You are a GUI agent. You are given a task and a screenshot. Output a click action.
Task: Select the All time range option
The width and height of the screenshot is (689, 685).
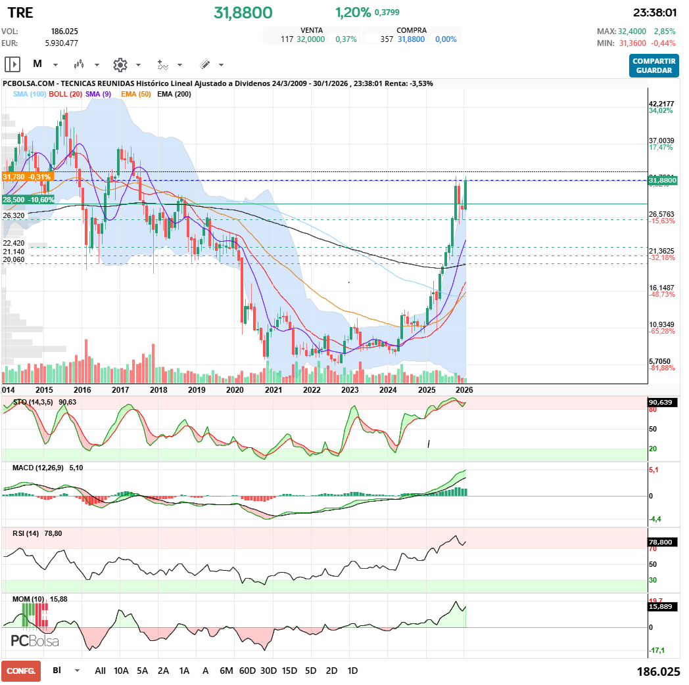(100, 671)
